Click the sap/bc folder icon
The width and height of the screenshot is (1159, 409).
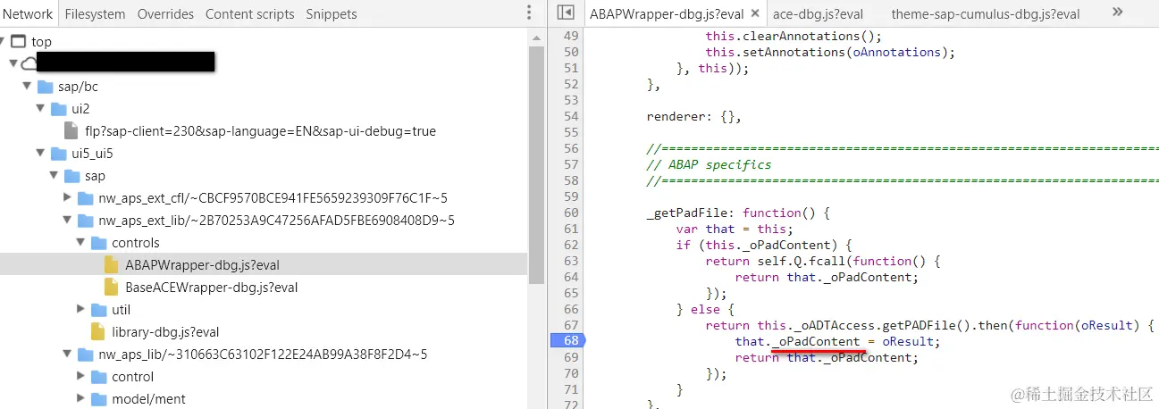(45, 87)
